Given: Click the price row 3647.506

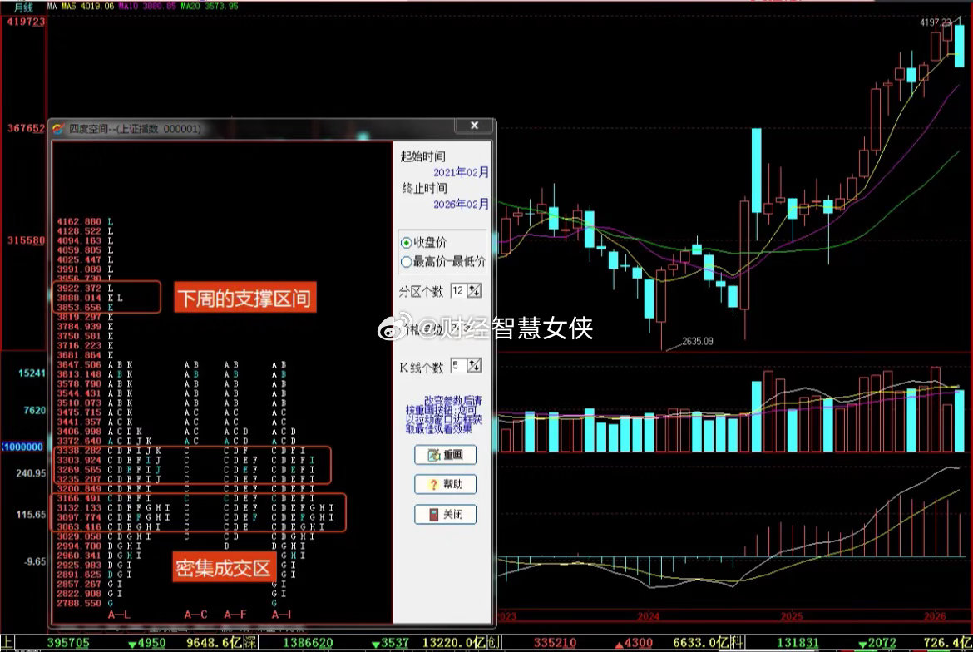Looking at the screenshot, I should point(79,365).
